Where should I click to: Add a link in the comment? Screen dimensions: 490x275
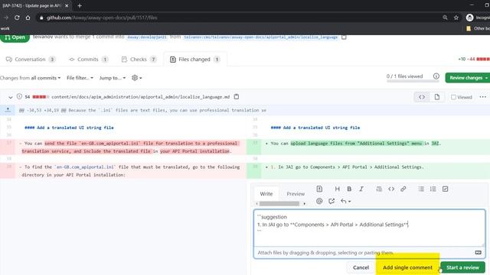(403, 189)
